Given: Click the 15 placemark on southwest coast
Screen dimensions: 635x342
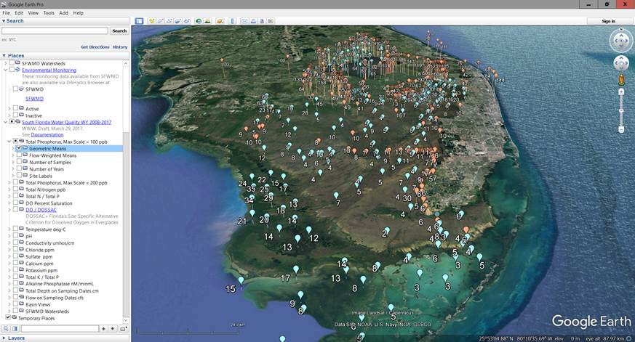Looking at the screenshot, I should (241, 280).
